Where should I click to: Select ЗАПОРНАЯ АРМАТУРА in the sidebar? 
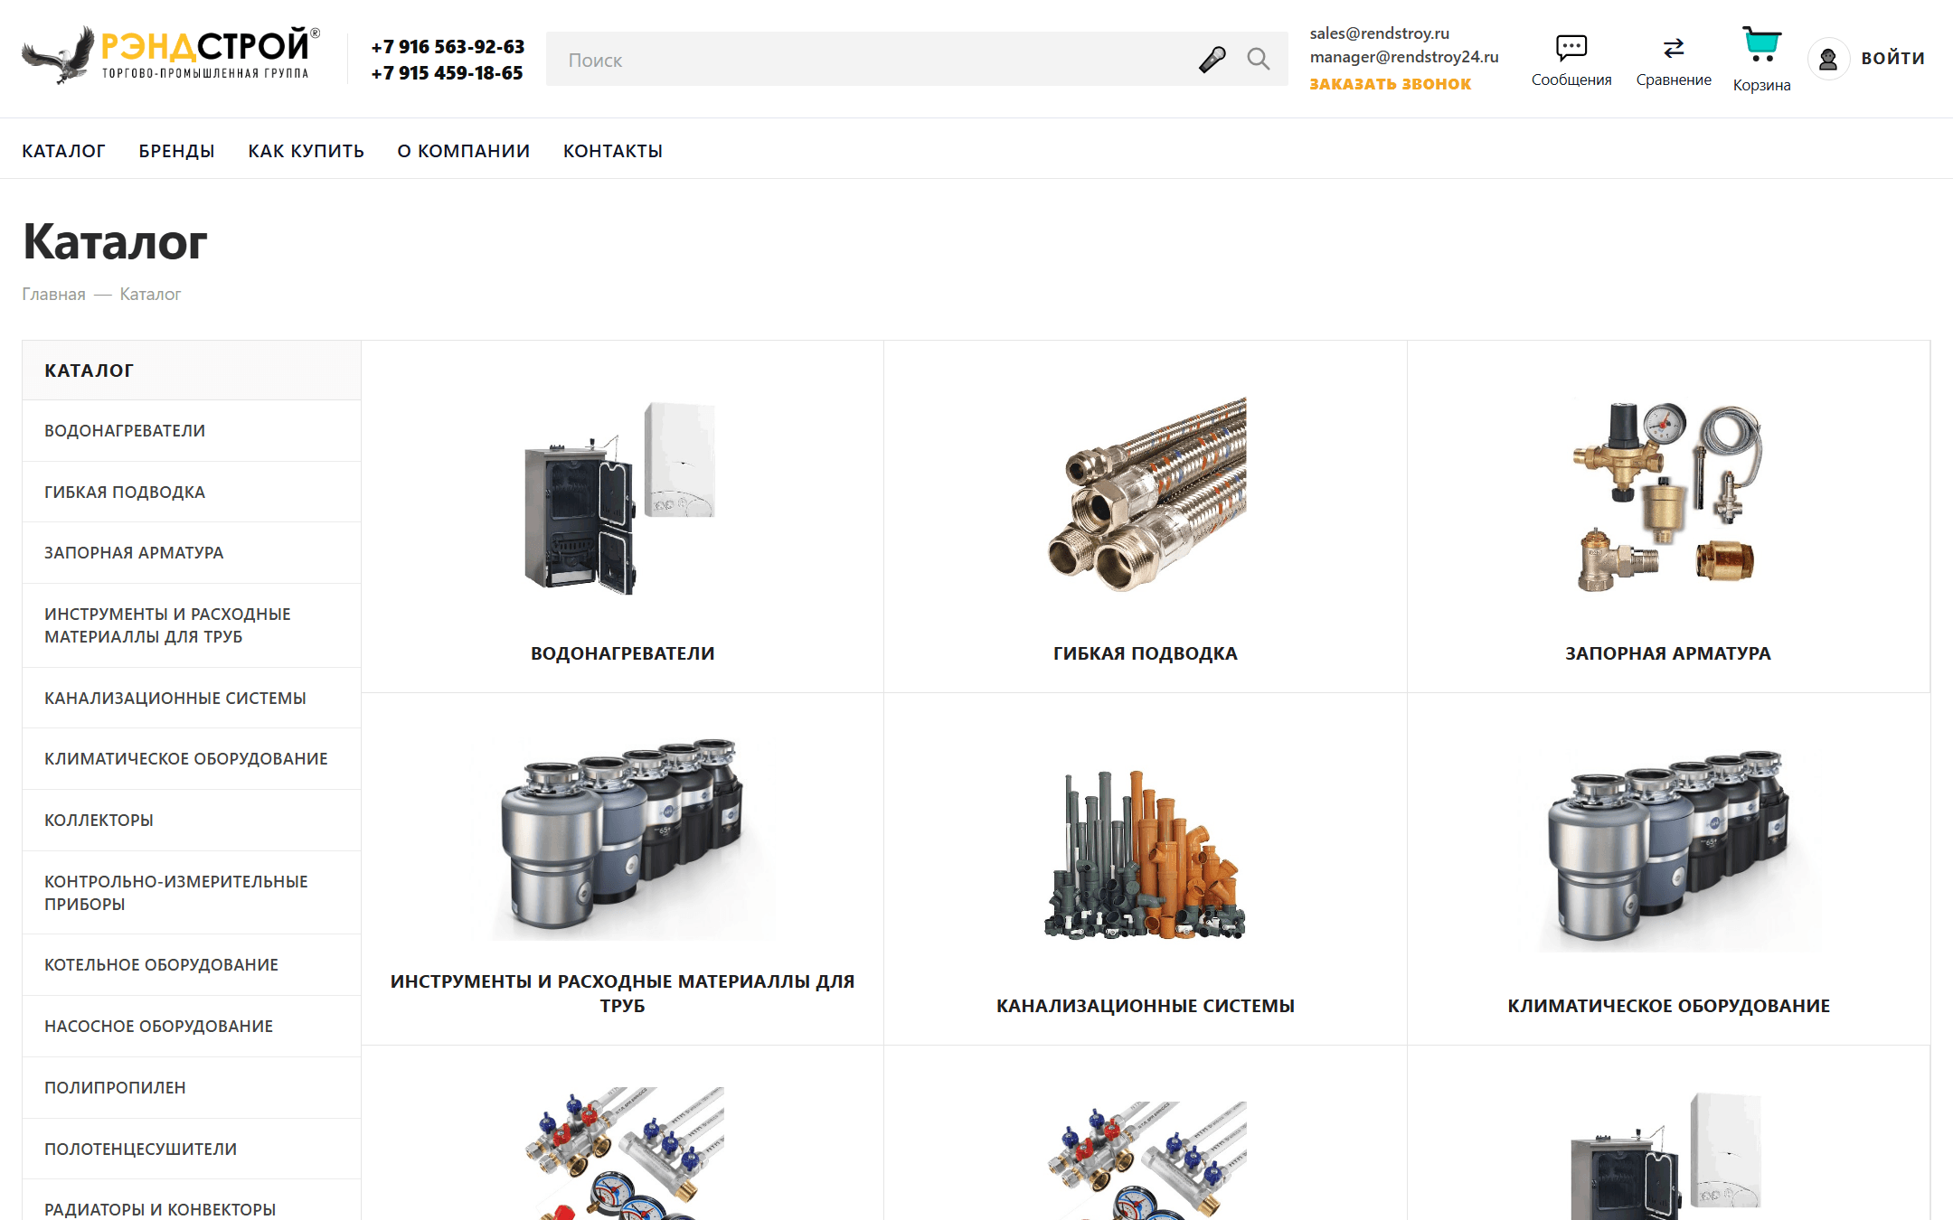pos(192,553)
